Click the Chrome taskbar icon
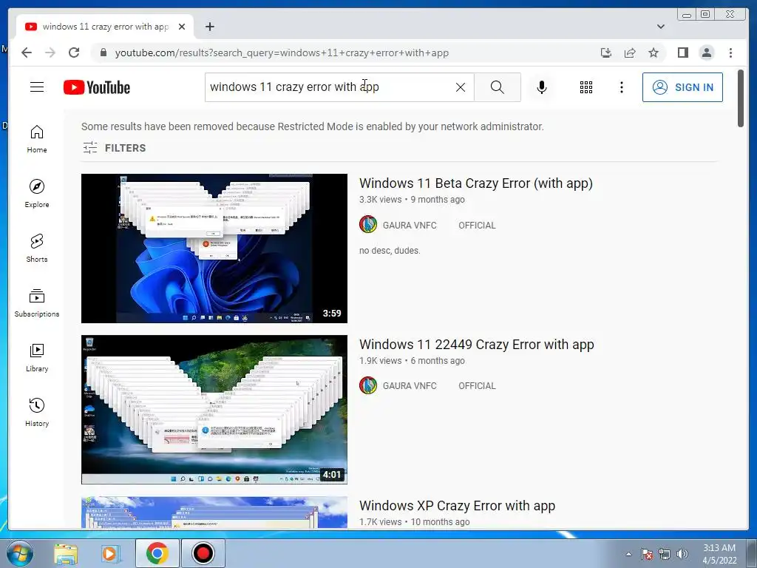This screenshot has height=568, width=757. click(x=157, y=553)
